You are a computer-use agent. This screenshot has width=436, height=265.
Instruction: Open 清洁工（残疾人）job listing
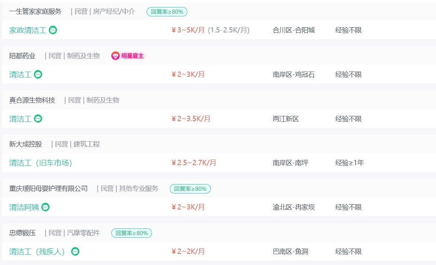tap(37, 252)
